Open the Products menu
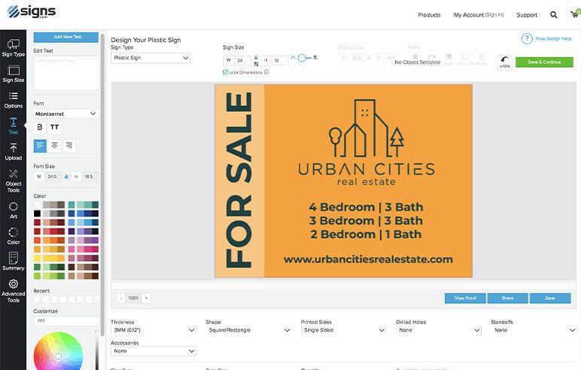Image resolution: width=581 pixels, height=370 pixels. click(x=429, y=15)
